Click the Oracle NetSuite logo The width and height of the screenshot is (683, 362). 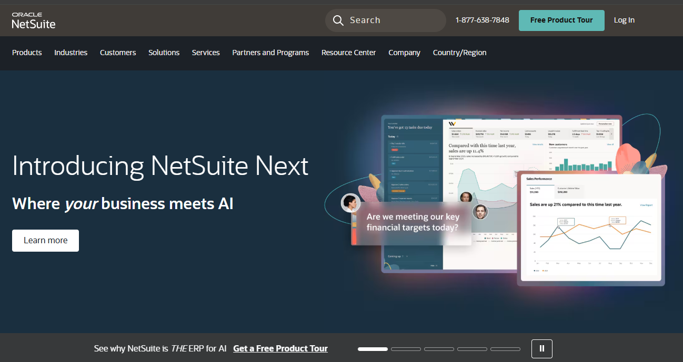pyautogui.click(x=34, y=20)
